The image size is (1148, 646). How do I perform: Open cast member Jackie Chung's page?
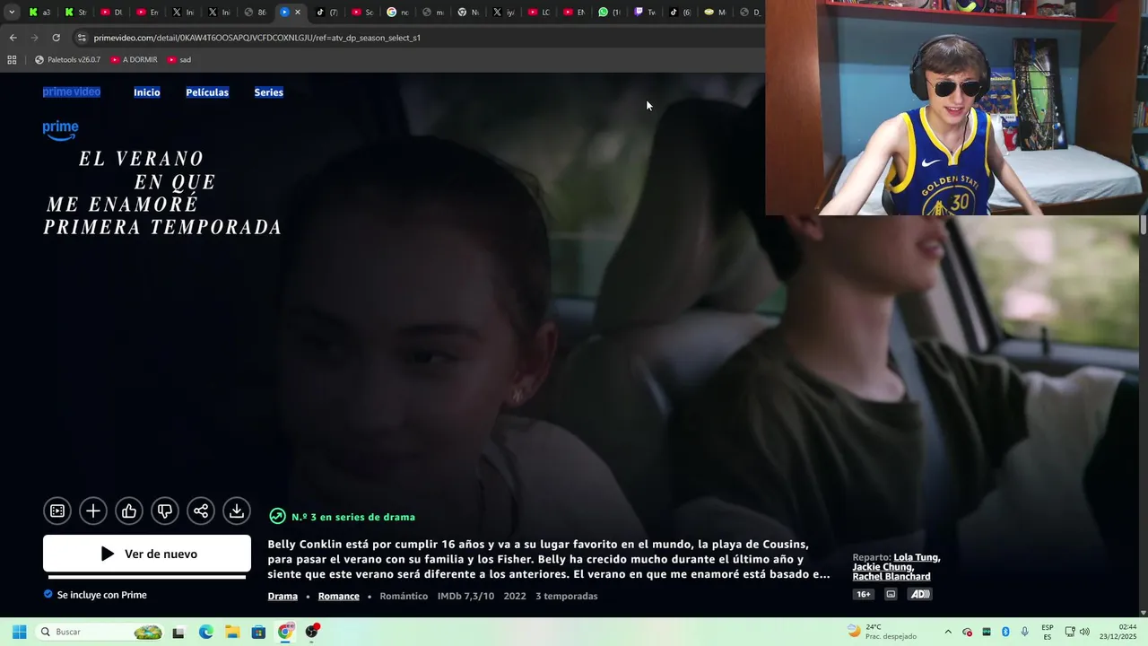pos(883,567)
